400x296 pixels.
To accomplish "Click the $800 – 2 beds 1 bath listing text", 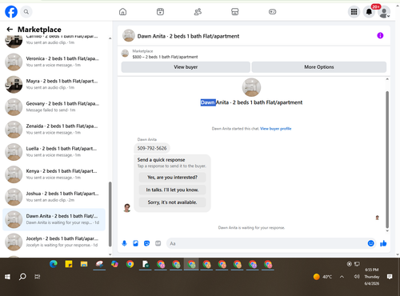I will [x=165, y=57].
